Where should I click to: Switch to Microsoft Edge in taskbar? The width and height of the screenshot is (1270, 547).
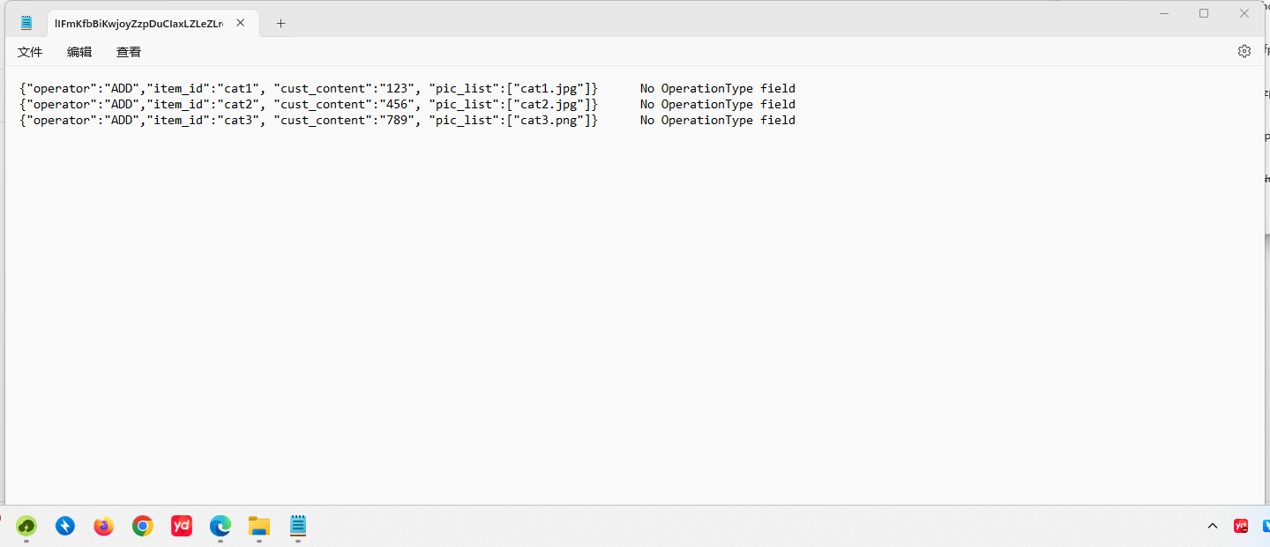coord(220,527)
